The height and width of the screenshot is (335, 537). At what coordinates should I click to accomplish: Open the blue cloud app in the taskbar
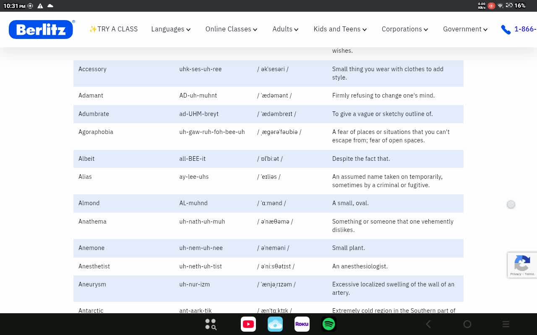275,324
